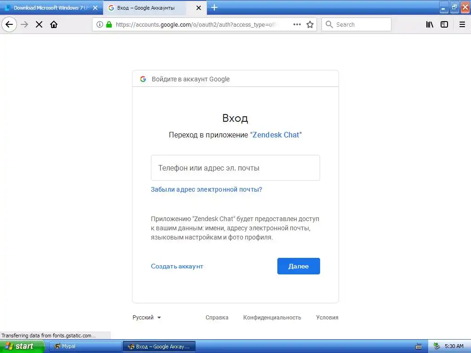Click the forward navigation arrow
471x353 pixels.
[x=25, y=24]
